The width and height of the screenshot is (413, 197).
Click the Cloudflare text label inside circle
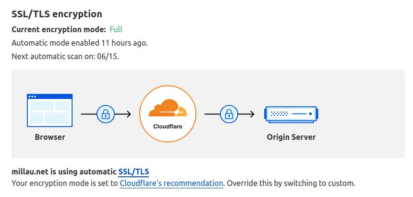(168, 126)
